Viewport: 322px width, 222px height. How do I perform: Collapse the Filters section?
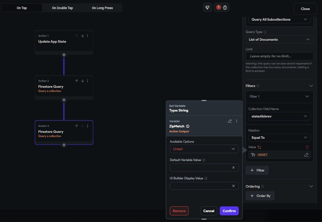[311, 86]
